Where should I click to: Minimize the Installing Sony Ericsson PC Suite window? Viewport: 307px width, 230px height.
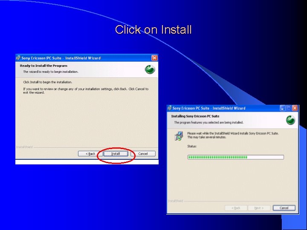point(282,108)
